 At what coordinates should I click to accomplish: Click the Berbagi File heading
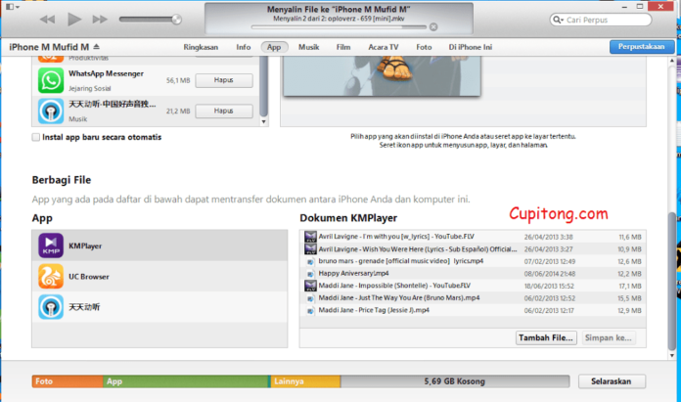62,180
